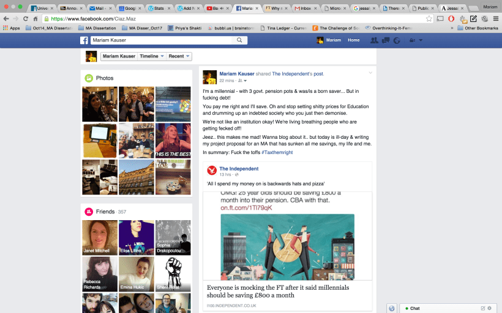Screen dimensions: 502x313
Task: Open the THIS IS THE BEST photo thumbnail
Action: [x=173, y=141]
